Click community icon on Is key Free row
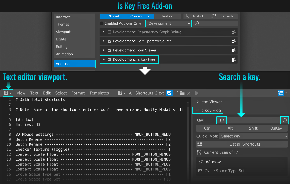The image size is (290, 184). pos(234,60)
